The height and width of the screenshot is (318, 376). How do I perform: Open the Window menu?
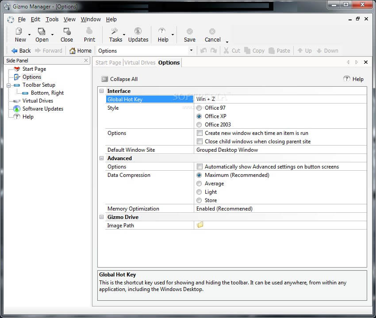91,19
